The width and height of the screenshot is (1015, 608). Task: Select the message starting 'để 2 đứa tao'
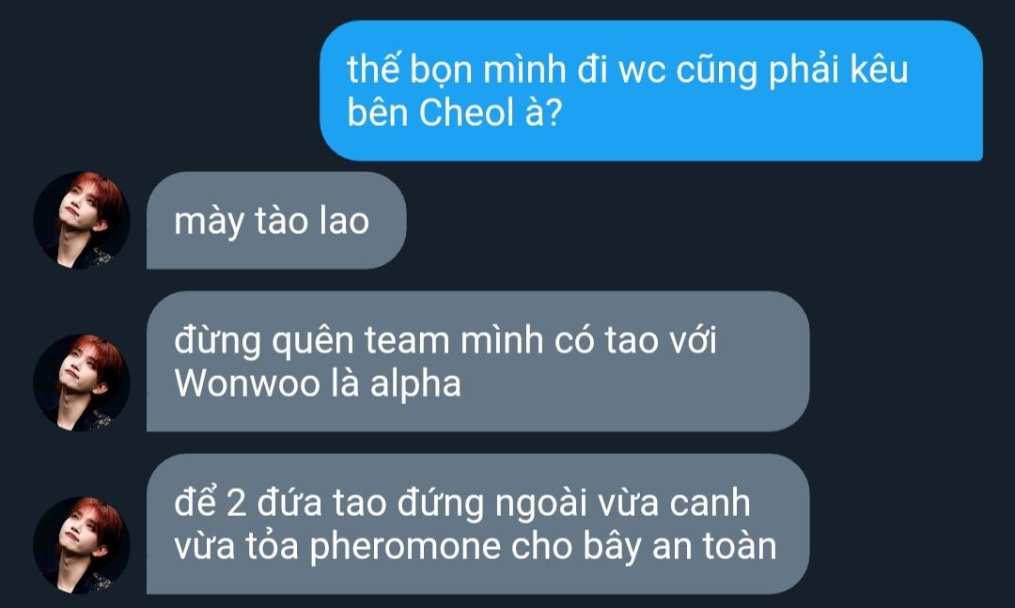pyautogui.click(x=477, y=523)
